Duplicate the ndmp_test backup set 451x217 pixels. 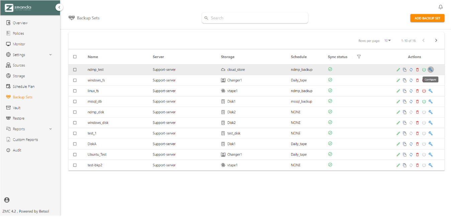pyautogui.click(x=405, y=70)
